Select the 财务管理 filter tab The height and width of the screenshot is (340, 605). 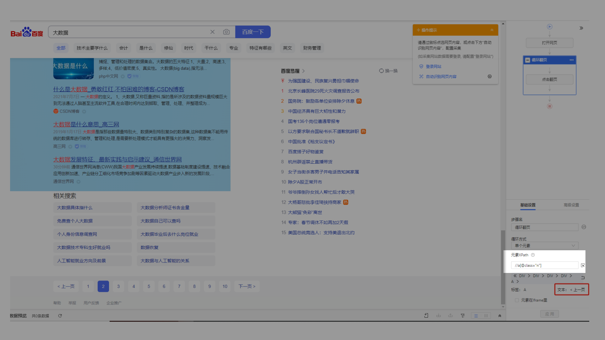tap(312, 48)
